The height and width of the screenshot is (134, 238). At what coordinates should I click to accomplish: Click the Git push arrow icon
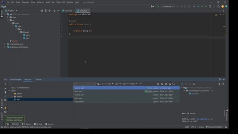click(x=206, y=7)
